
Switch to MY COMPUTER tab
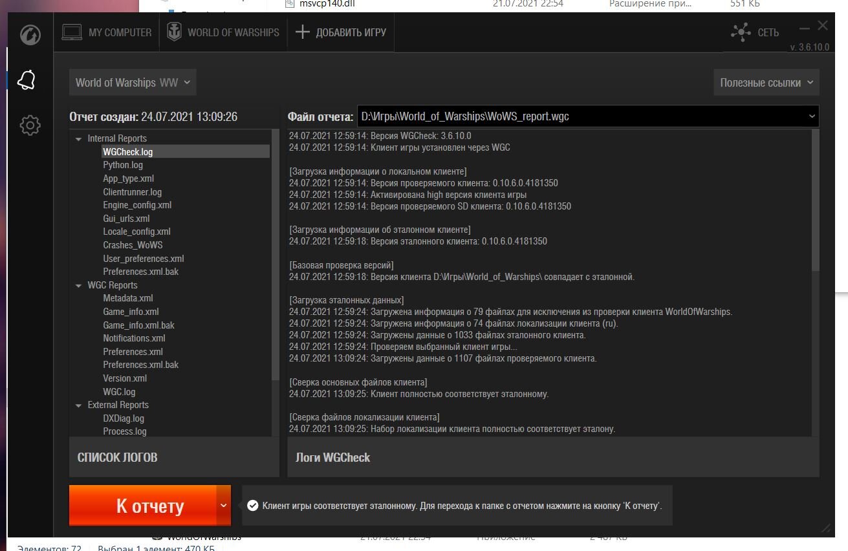pos(107,32)
